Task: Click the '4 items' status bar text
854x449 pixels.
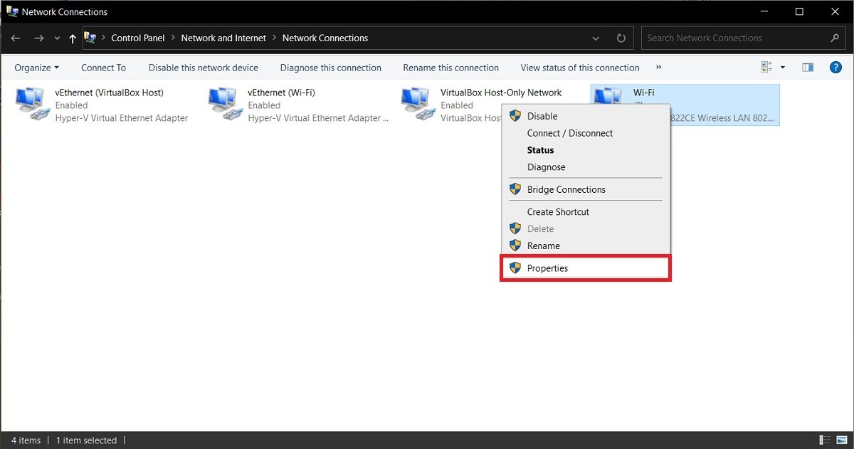Action: pos(26,440)
